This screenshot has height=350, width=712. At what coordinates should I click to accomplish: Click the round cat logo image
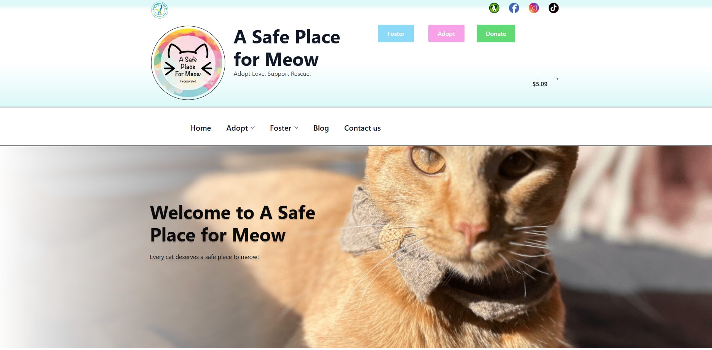coord(188,63)
